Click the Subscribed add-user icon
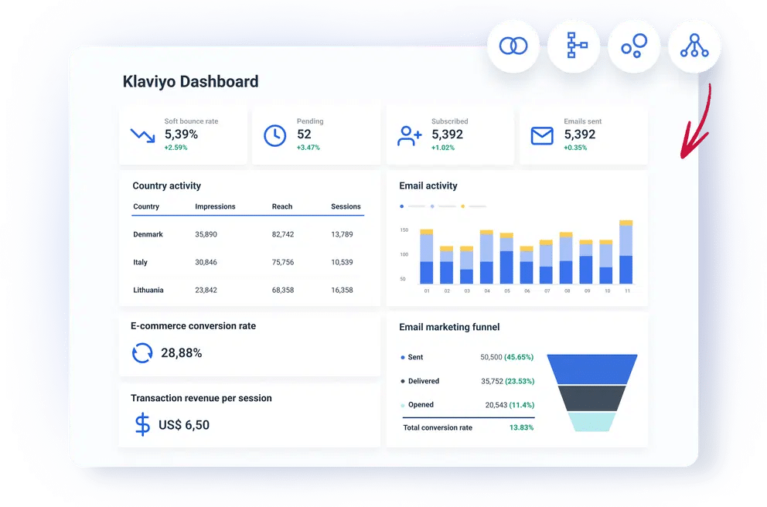 click(x=409, y=135)
